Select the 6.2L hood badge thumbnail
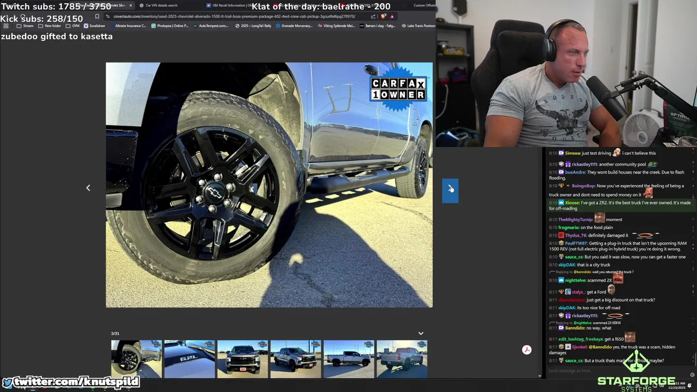697x392 pixels. [x=189, y=359]
